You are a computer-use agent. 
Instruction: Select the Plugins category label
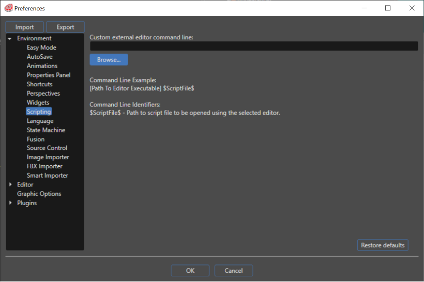click(x=27, y=203)
